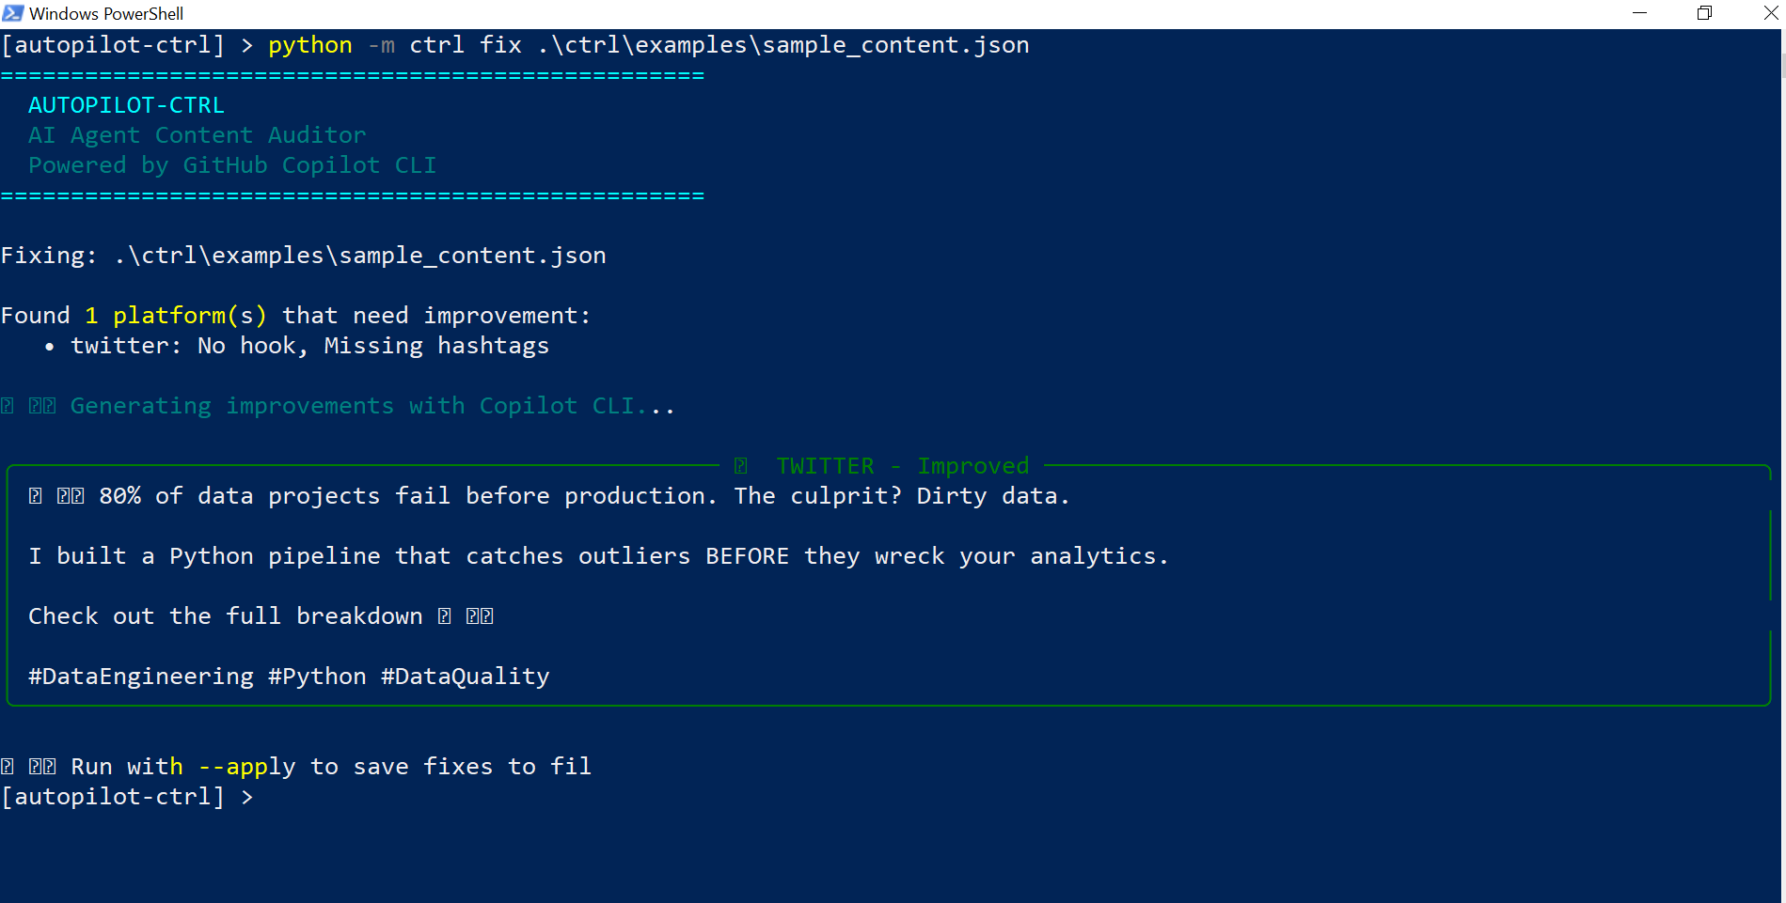
Task: Close the Windows PowerShell window
Action: pyautogui.click(x=1770, y=13)
